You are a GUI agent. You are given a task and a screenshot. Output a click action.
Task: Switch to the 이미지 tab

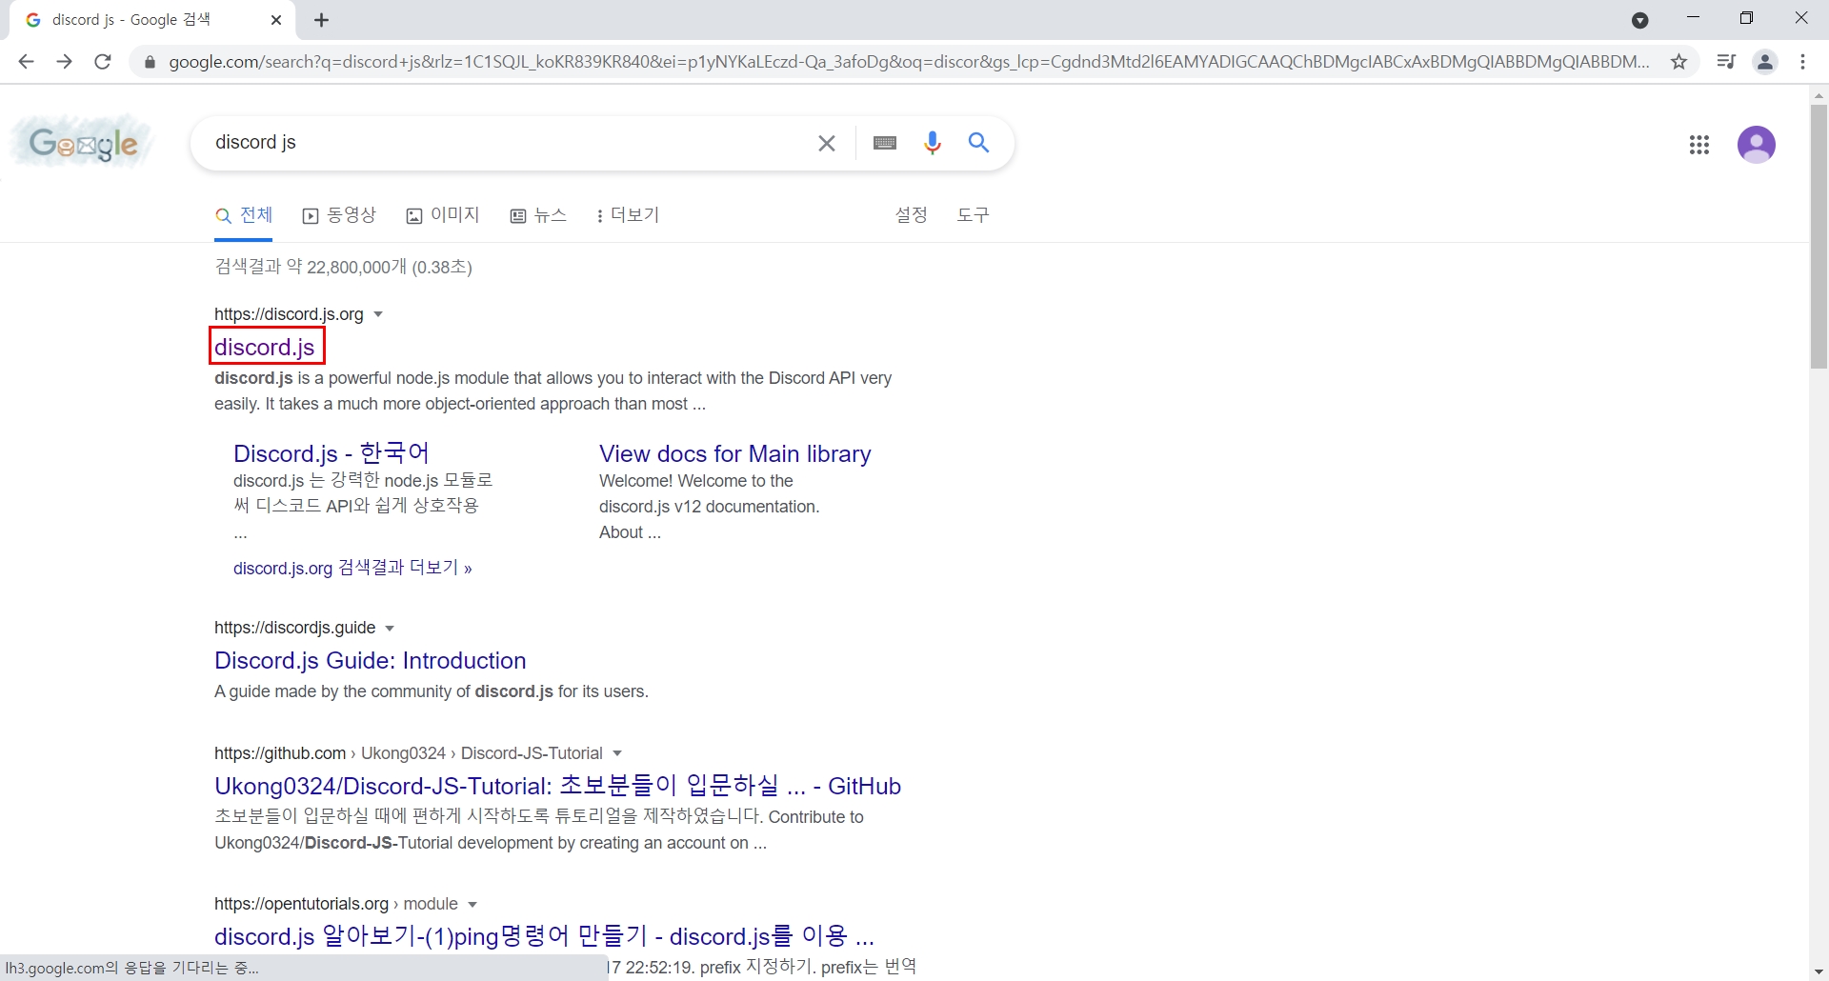click(x=443, y=215)
